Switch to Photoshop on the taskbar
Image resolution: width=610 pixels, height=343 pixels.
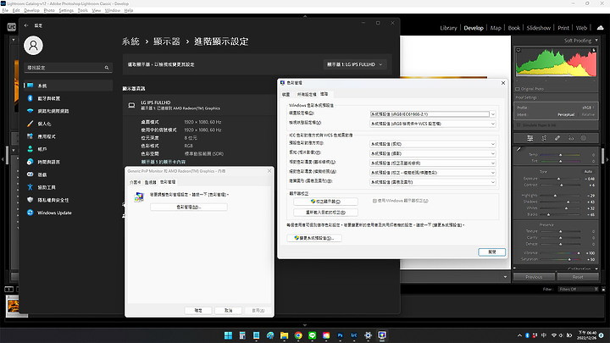[x=341, y=335]
